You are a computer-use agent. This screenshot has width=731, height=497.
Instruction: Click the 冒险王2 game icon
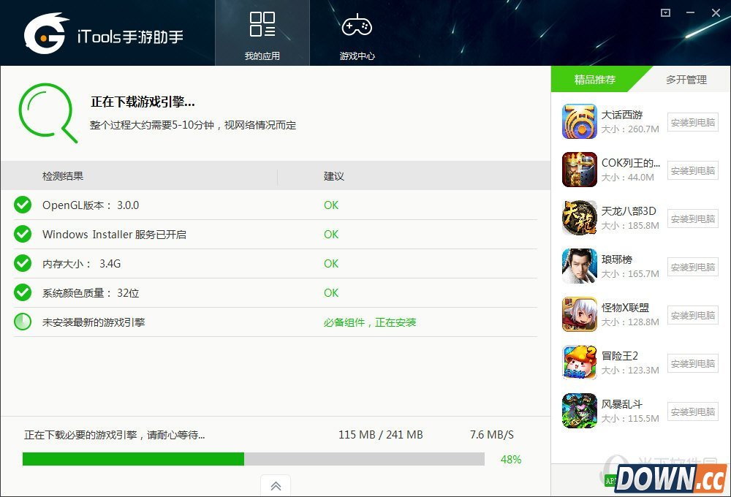[x=580, y=363]
